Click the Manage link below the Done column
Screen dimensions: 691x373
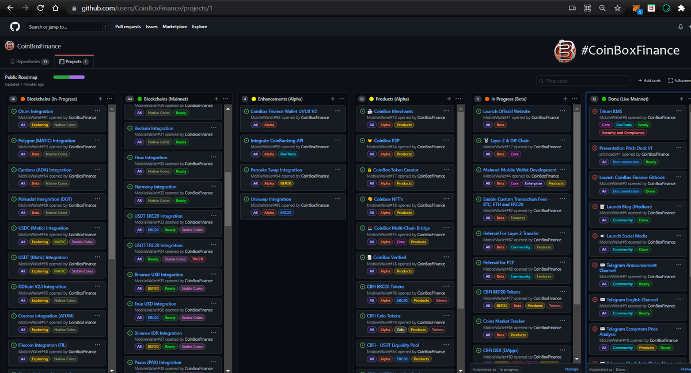point(686,370)
